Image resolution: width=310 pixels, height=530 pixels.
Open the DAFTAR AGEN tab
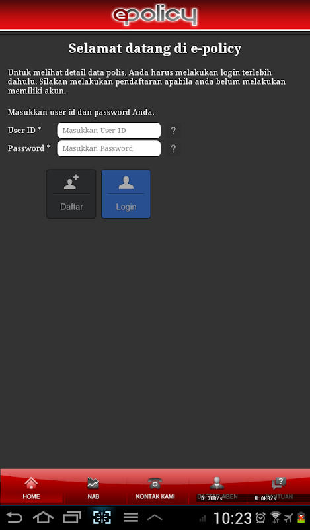click(x=217, y=488)
